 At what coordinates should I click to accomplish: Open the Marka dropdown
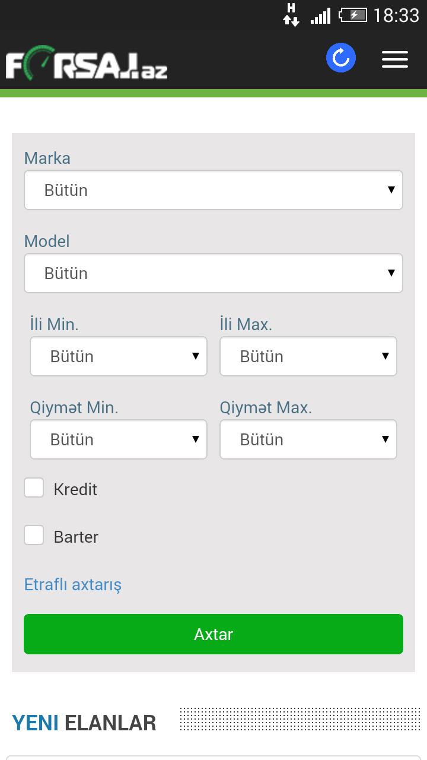(x=213, y=190)
